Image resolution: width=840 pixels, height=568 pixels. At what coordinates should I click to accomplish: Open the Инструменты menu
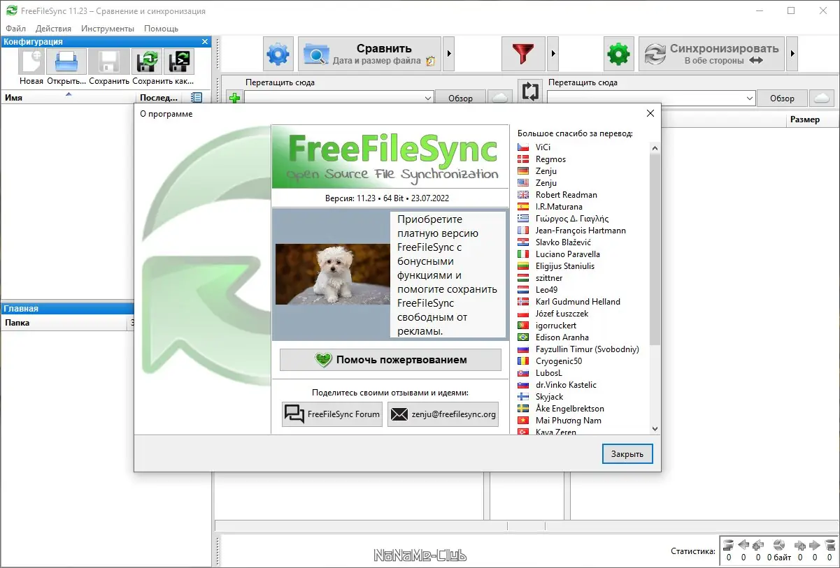(x=108, y=29)
